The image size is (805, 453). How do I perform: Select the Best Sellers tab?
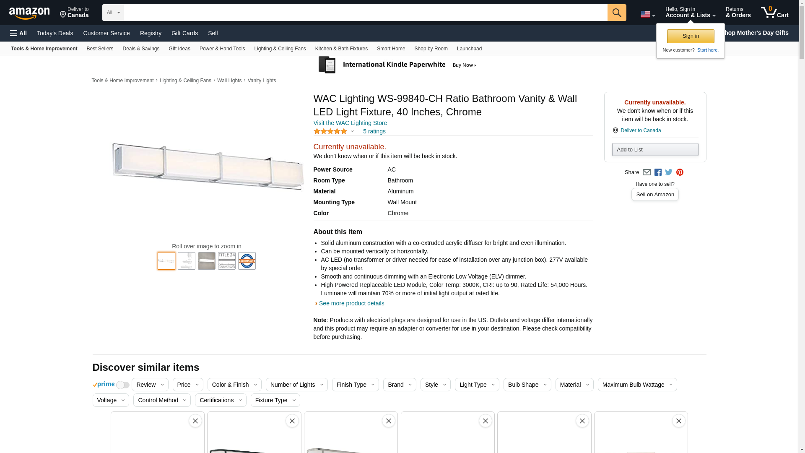tap(100, 49)
